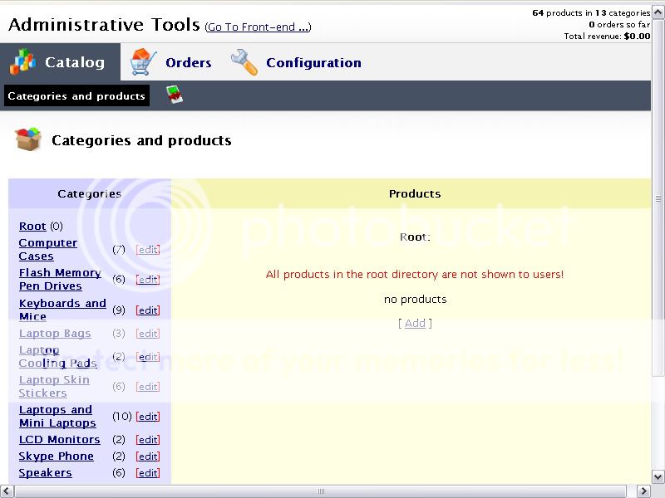This screenshot has height=498, width=665.
Task: Open the Orders tab
Action: coord(170,62)
